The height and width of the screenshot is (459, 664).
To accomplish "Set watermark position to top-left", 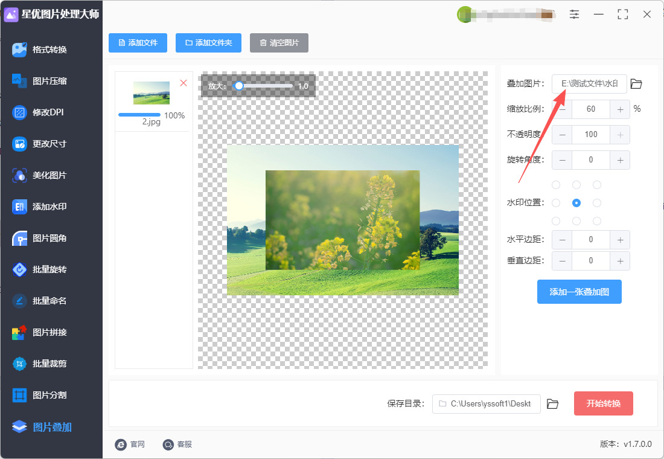I will [x=556, y=185].
